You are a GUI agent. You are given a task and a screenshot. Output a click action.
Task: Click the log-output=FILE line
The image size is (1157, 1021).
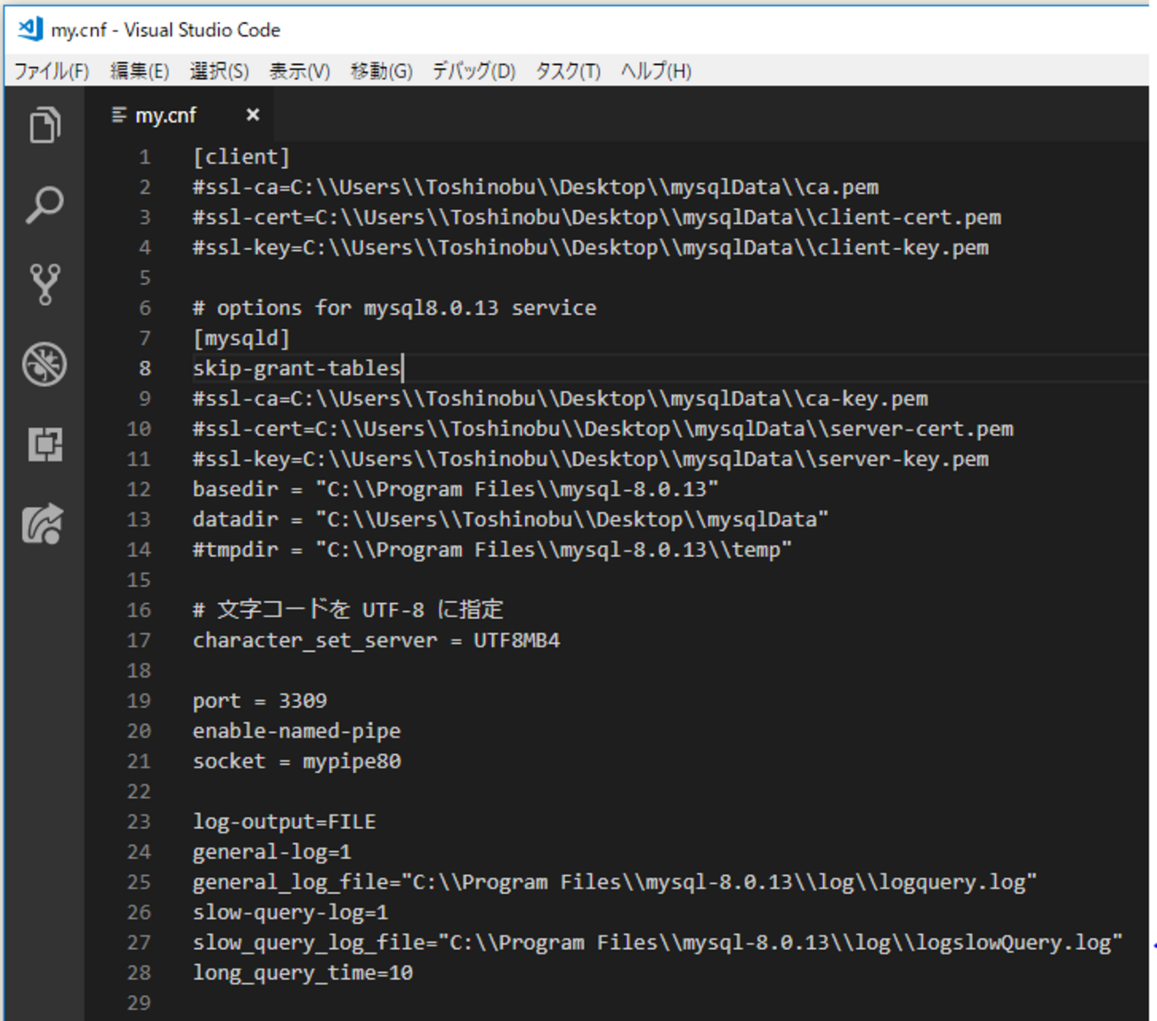click(x=284, y=823)
